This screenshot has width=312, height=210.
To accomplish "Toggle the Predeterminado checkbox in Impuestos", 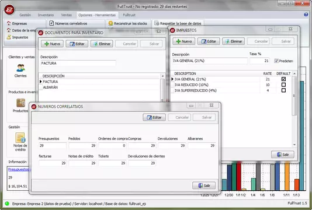I will coord(276,61).
